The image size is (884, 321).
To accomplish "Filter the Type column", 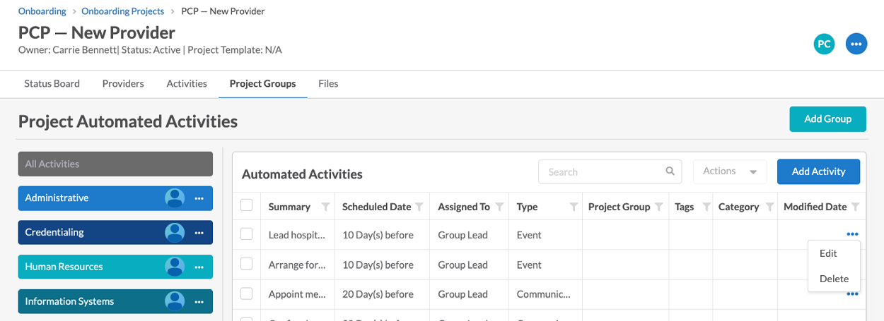I will point(574,207).
